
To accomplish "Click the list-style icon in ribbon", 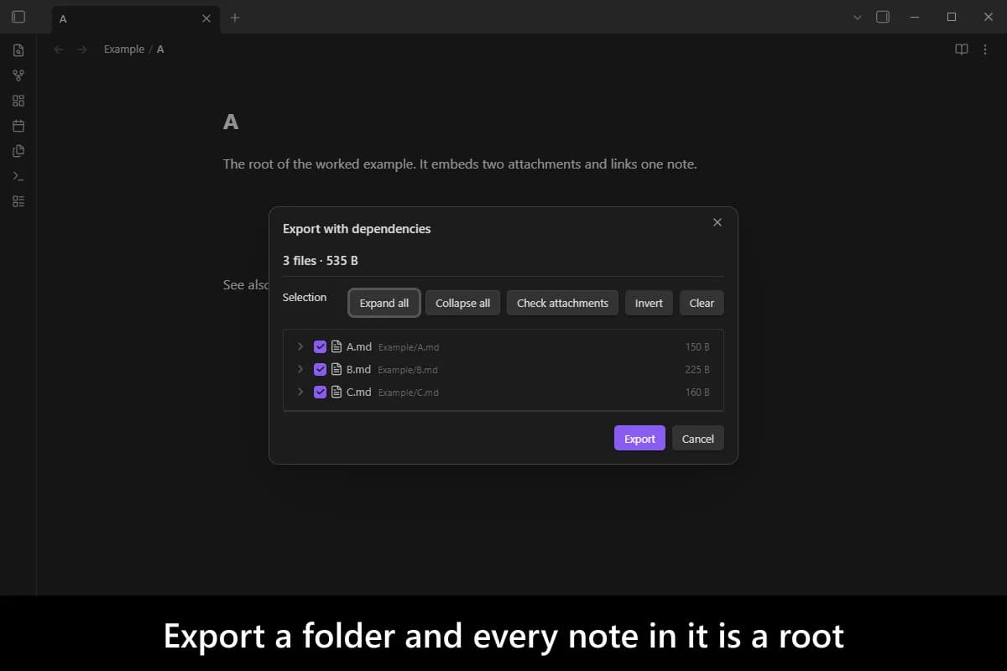I will coord(18,201).
